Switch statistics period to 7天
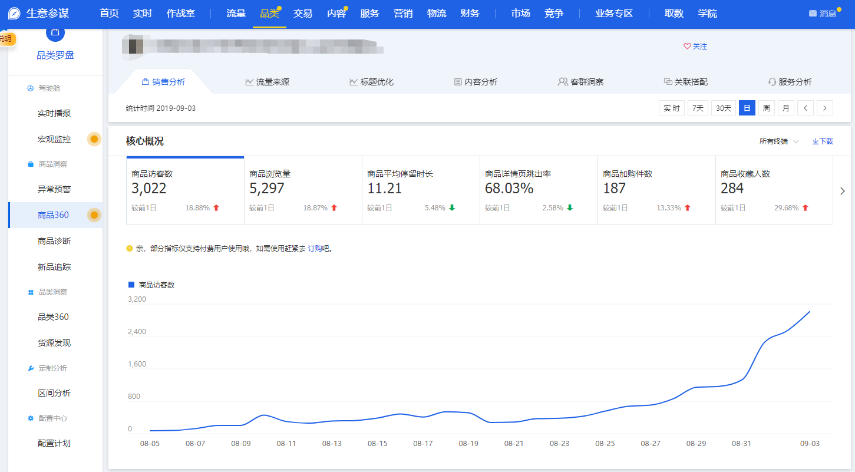This screenshot has height=472, width=855. pos(698,108)
